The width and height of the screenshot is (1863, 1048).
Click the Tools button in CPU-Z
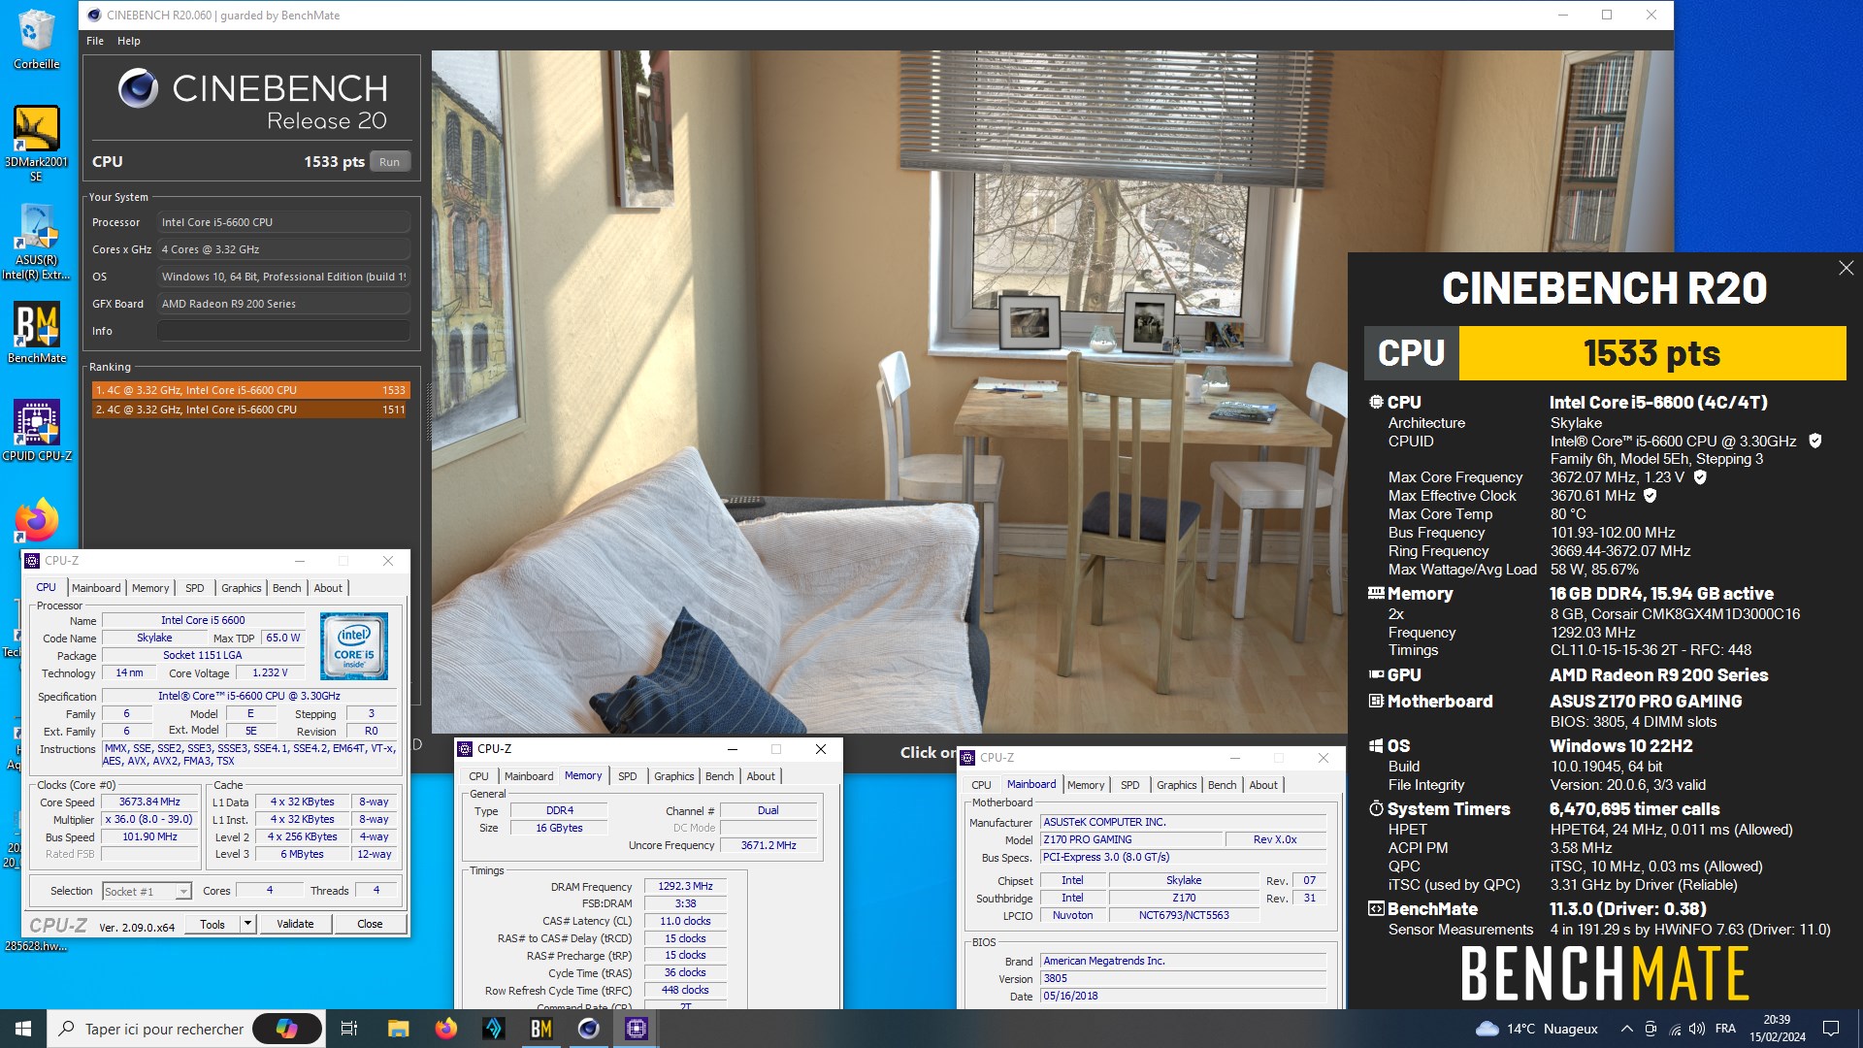click(212, 924)
